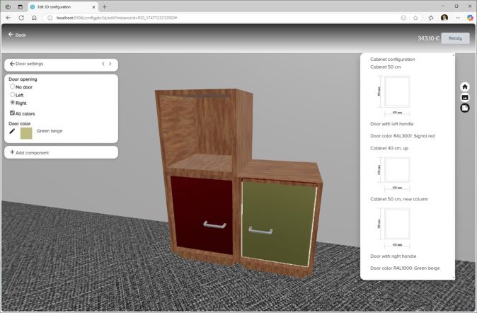Choose the Right door opening
The width and height of the screenshot is (477, 313).
click(x=13, y=103)
